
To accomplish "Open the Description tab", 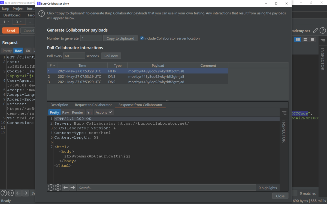I will [x=59, y=105].
